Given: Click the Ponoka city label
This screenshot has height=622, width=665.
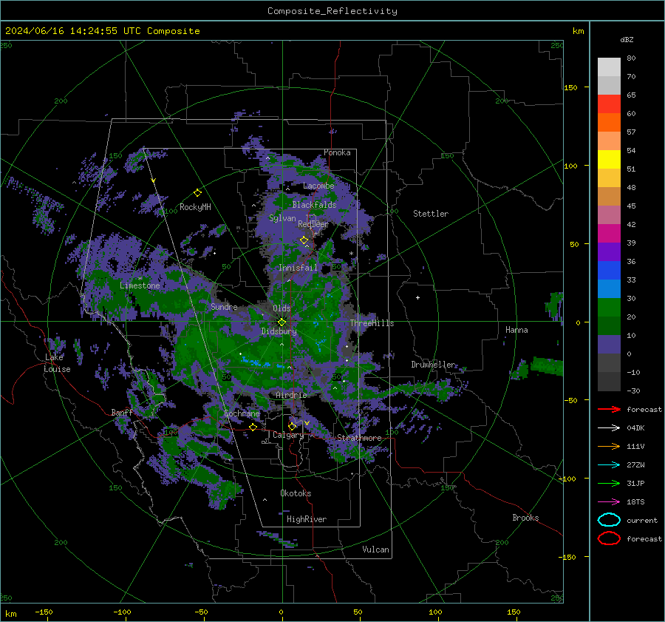Looking at the screenshot, I should pyautogui.click(x=337, y=152).
